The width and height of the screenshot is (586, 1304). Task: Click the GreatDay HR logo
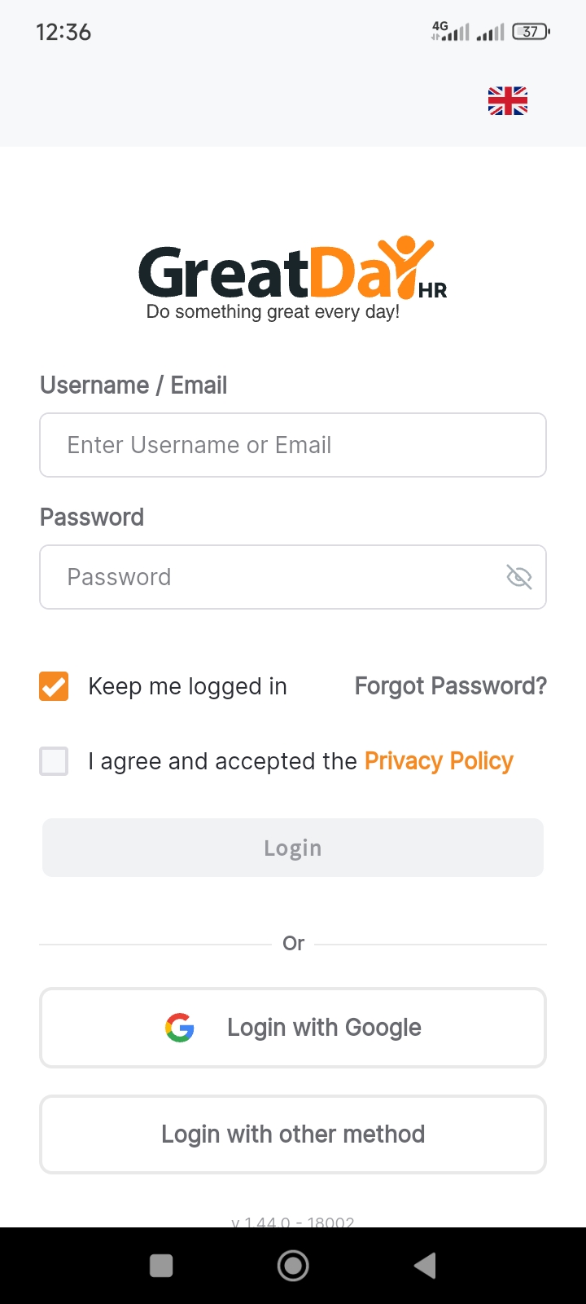pos(292,277)
